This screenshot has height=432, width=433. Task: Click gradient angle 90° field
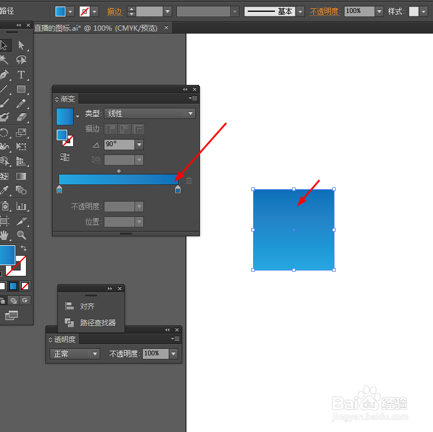(119, 144)
